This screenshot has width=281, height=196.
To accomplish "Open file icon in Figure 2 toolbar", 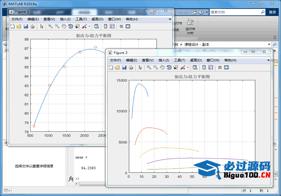I will [118, 67].
